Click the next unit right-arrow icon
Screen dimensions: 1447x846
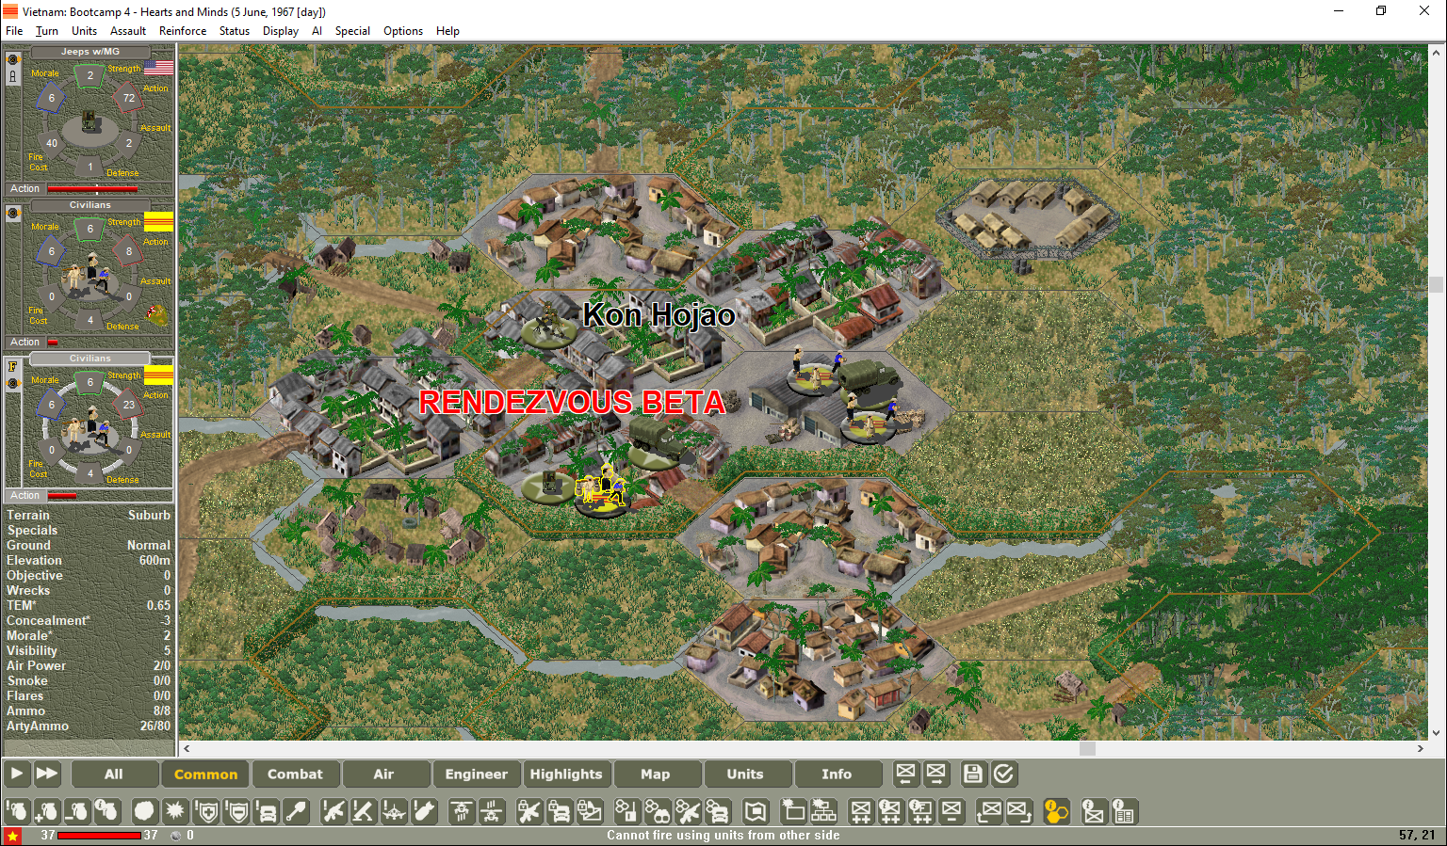(x=935, y=774)
